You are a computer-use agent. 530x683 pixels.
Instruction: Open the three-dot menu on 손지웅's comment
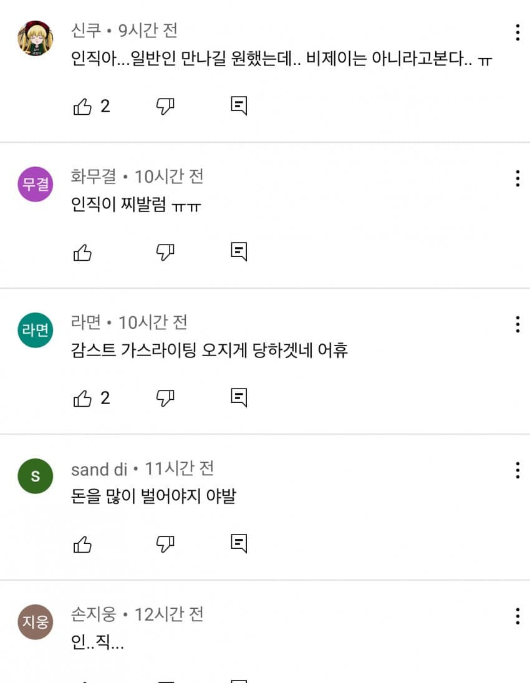(x=518, y=616)
